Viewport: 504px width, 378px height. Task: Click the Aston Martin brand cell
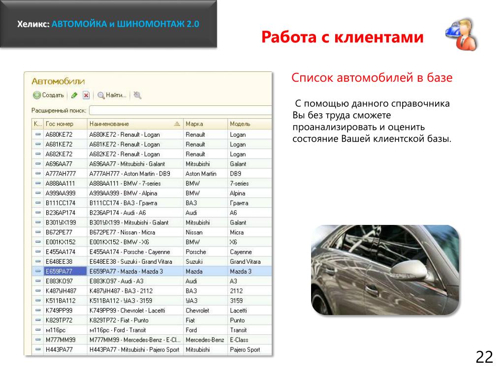tap(205, 174)
